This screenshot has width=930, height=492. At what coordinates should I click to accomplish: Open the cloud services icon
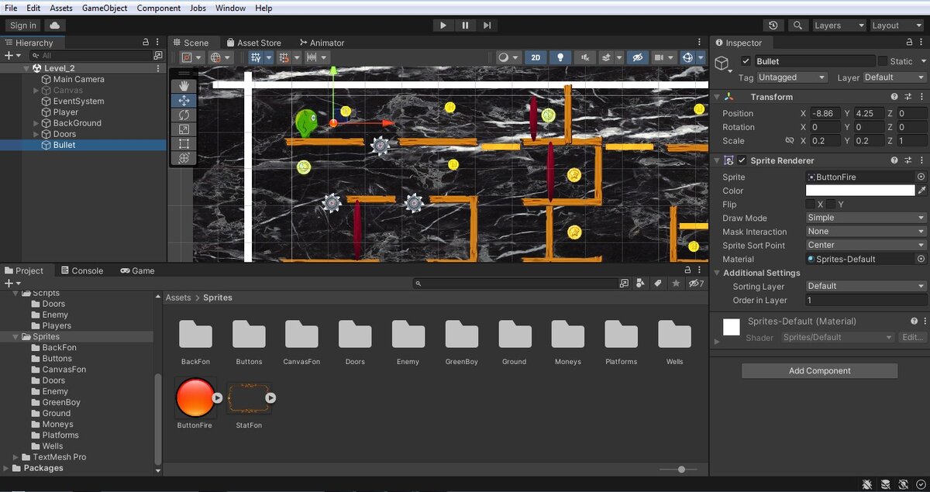(56, 26)
